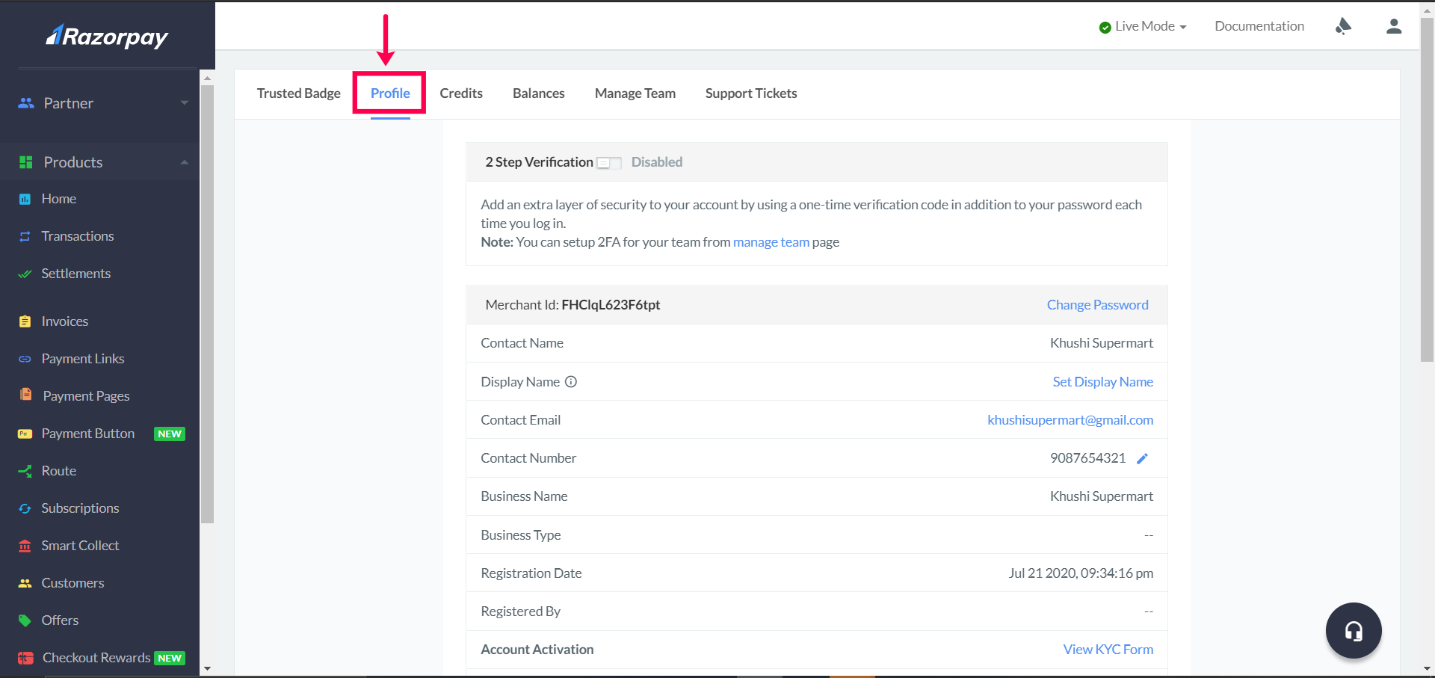Enable the 2 Step Verification toggle
This screenshot has width=1435, height=678.
(x=608, y=163)
